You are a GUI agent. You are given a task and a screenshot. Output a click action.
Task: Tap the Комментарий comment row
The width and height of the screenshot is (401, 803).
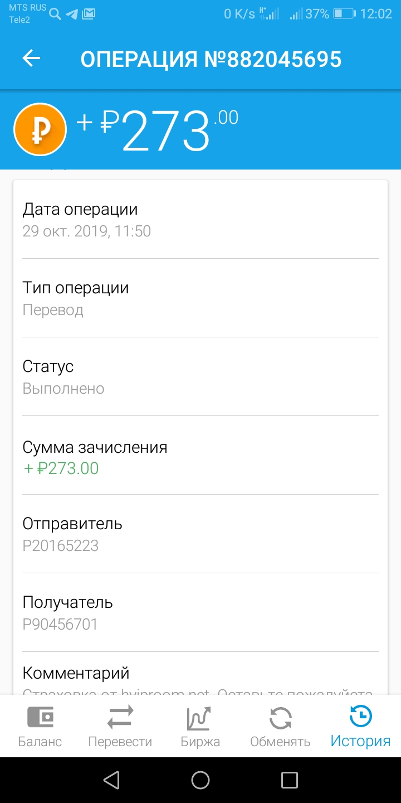200,675
